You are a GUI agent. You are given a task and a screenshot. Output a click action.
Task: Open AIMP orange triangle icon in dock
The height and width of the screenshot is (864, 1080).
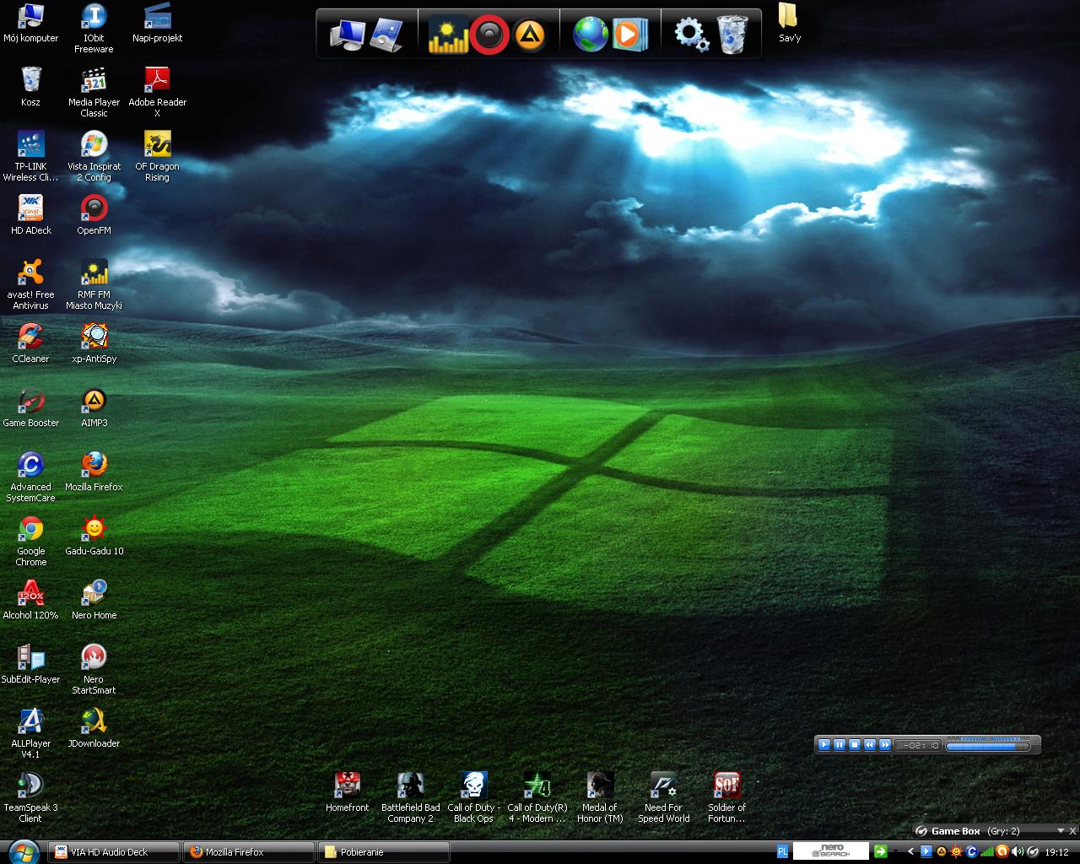point(530,35)
